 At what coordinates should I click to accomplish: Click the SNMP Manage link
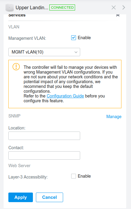114,117
